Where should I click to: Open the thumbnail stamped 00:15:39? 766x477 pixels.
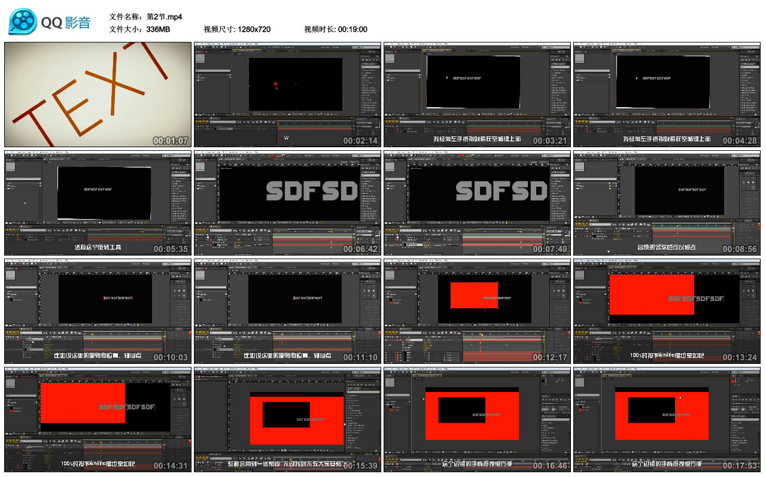click(287, 420)
